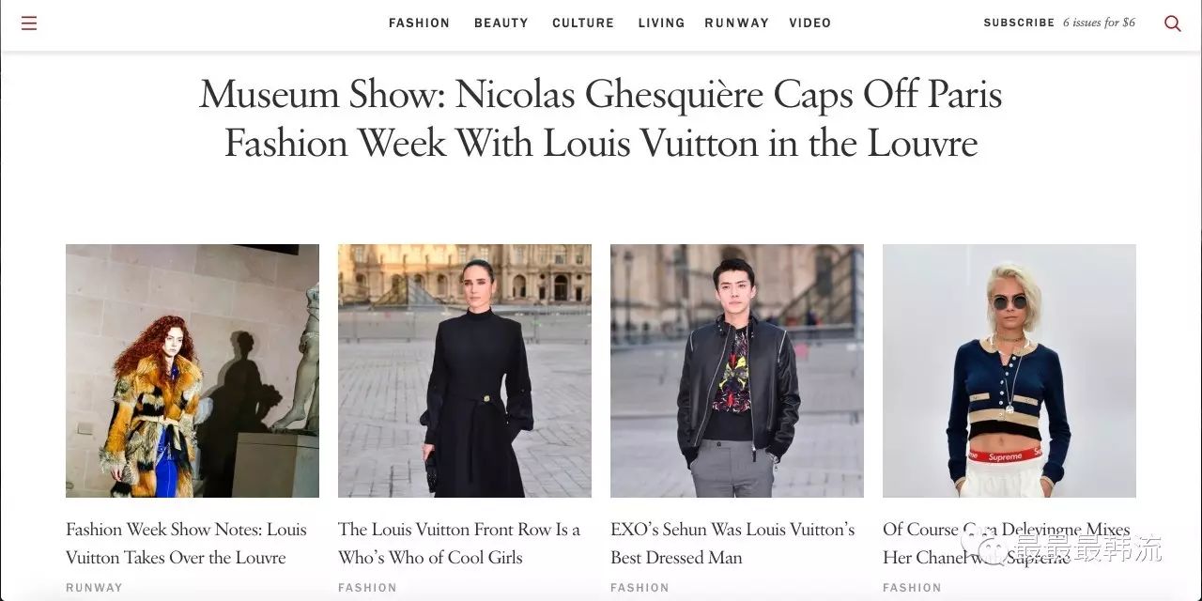Screen dimensions: 1202x601
Task: Click the RUNWAY tag under first article
Action: [94, 588]
